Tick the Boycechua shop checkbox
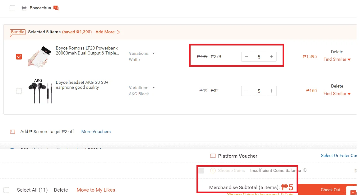This screenshot has height=195, width=360. 12,8
